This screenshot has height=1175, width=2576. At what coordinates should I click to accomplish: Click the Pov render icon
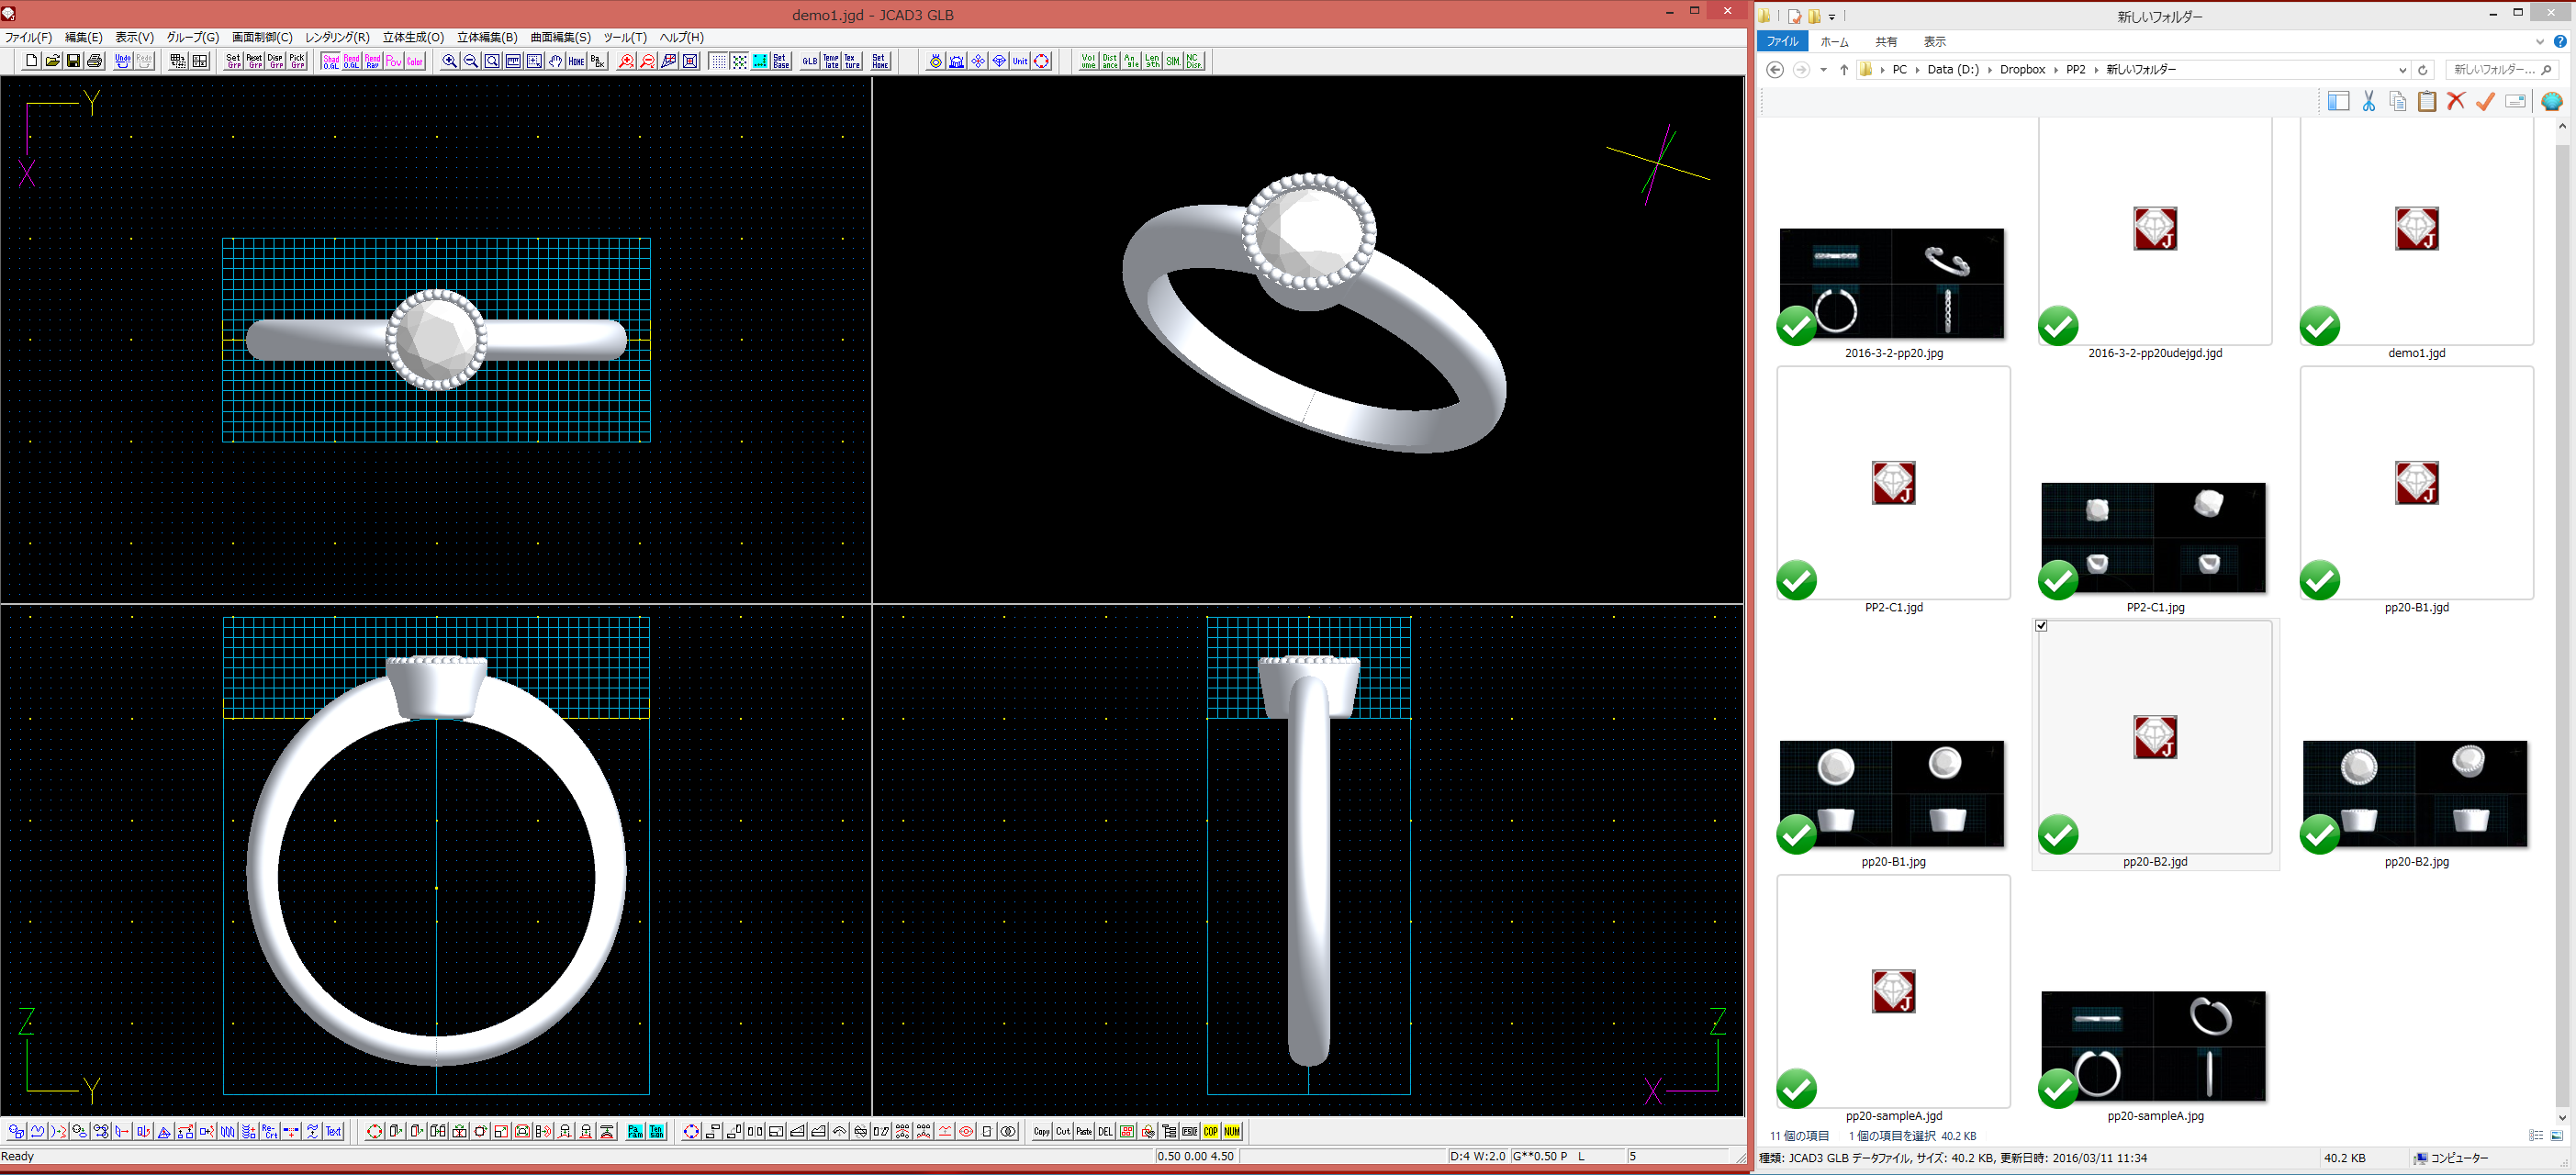point(394,61)
